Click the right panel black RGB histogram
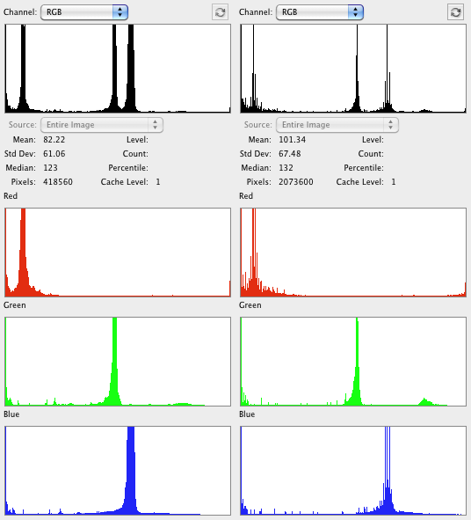The image size is (471, 520). coord(353,69)
